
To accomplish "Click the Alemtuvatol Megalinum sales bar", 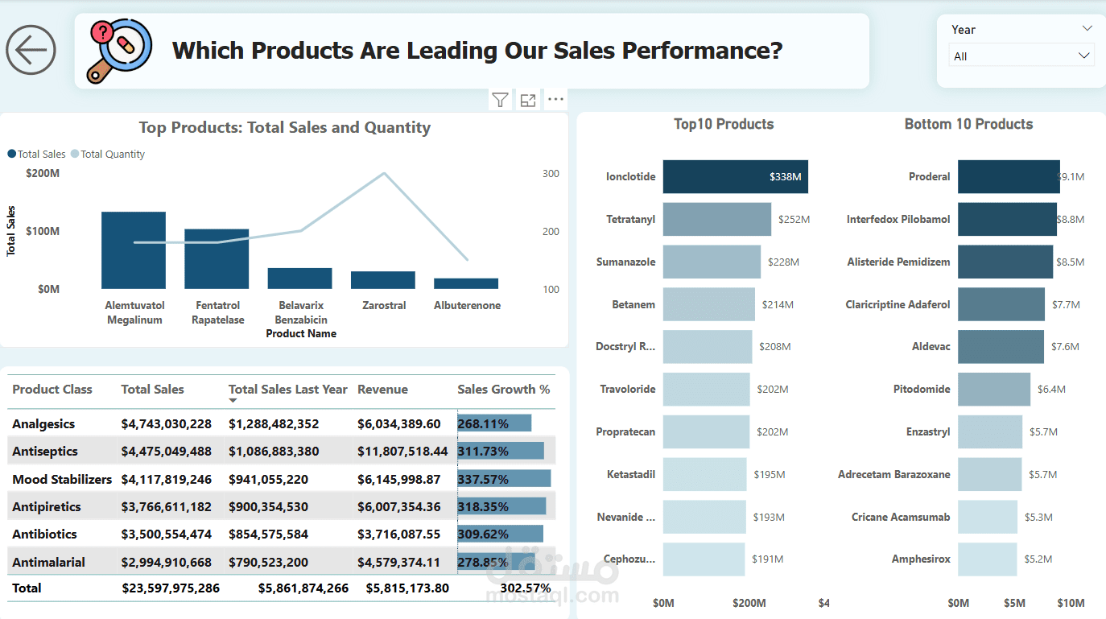I will click(134, 250).
